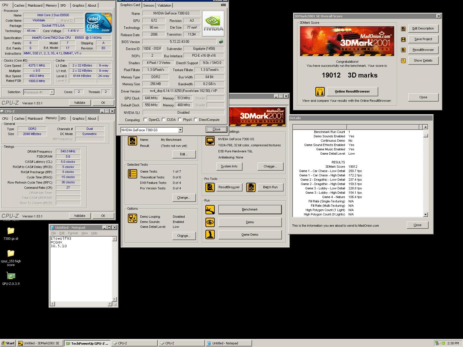Click Change... under Display Settings
Screen dimensions: 463x347
[x=270, y=167]
